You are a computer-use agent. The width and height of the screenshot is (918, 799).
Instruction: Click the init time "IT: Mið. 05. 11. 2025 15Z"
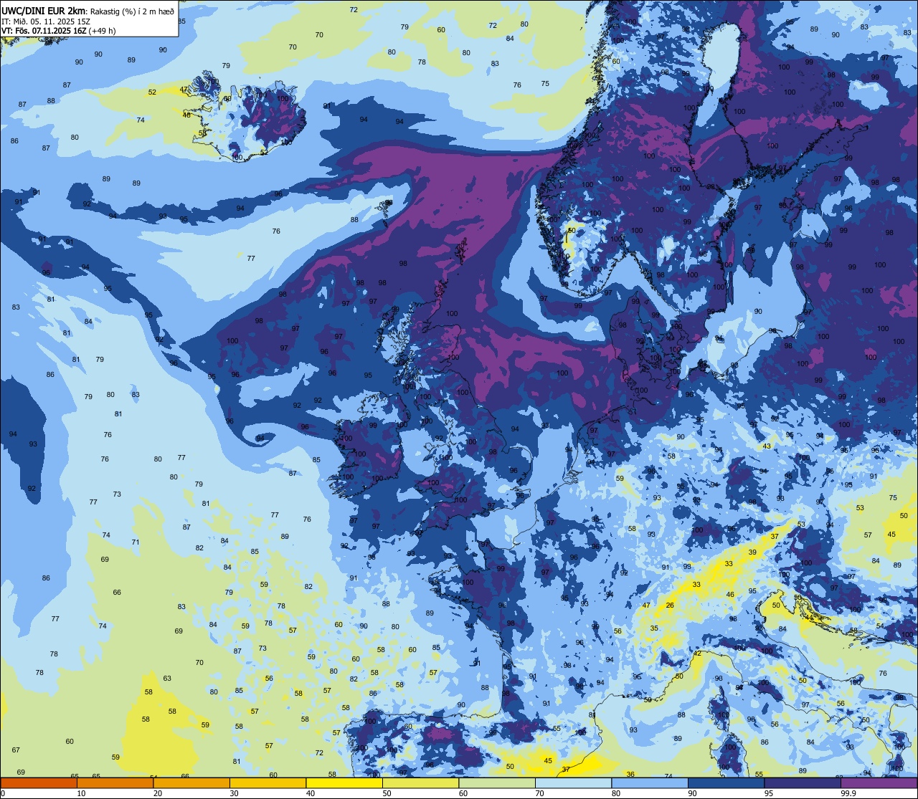click(45, 21)
